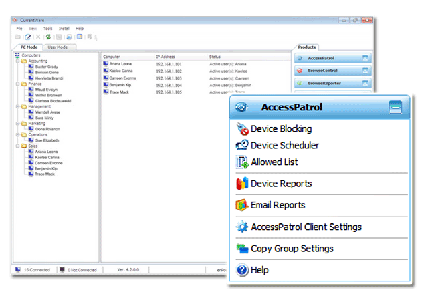Image resolution: width=428 pixels, height=294 pixels.
Task: Click the blue window toolbar icon
Action: coord(80,37)
